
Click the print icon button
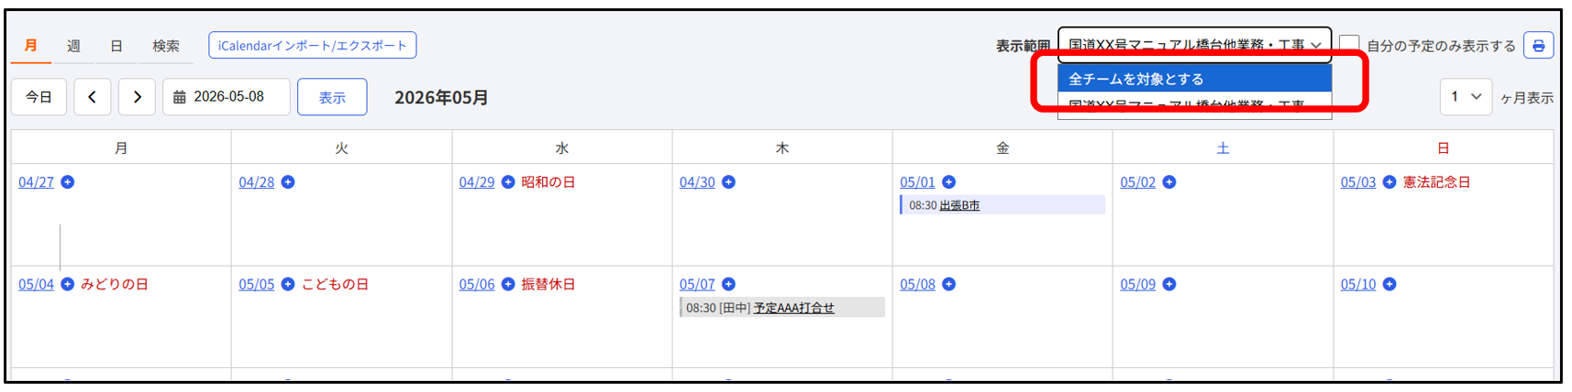1538,45
